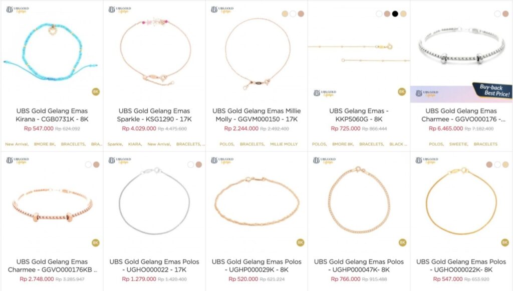
Task: Select black color swatch on KKP5060G bracelet
Action: pos(395,14)
